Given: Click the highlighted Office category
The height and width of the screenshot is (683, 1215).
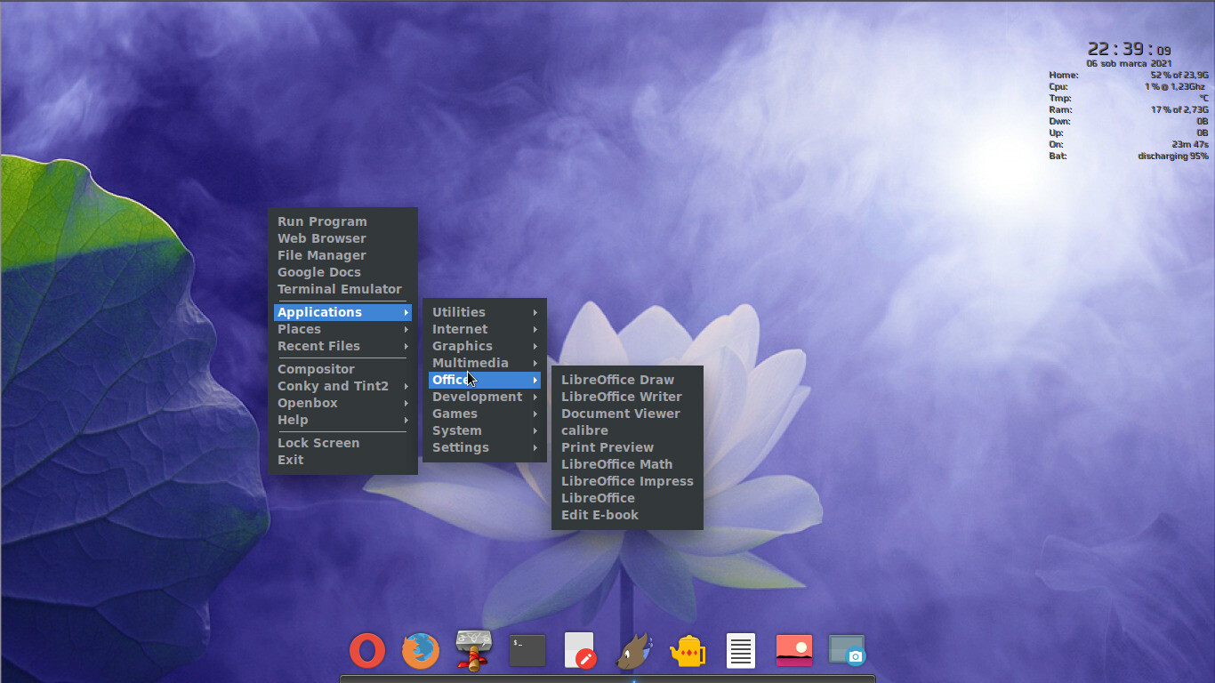Looking at the screenshot, I should tap(485, 380).
